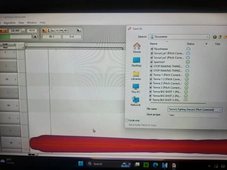Click the 0 ct cents field

[x=72, y=37]
